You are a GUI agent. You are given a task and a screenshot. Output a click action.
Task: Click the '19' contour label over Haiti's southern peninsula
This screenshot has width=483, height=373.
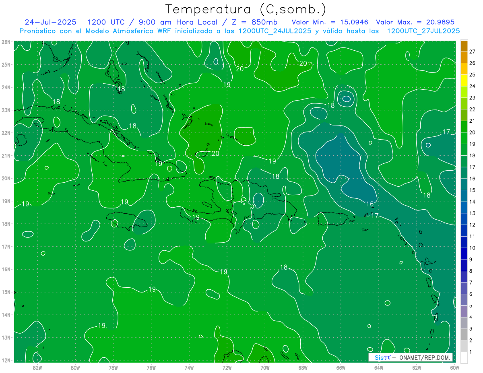[x=196, y=217]
